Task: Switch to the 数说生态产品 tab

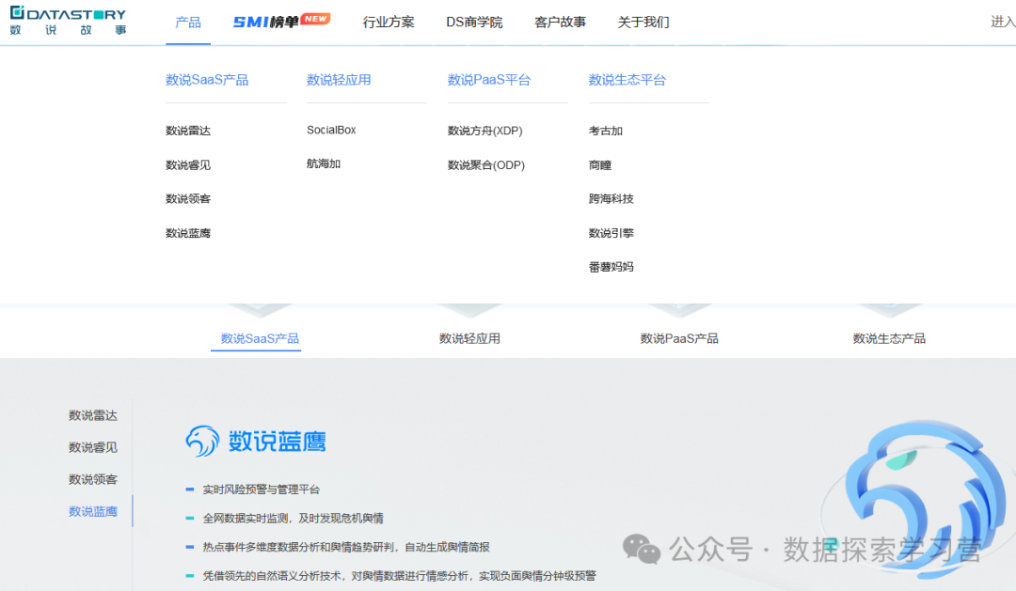Action: pos(889,338)
